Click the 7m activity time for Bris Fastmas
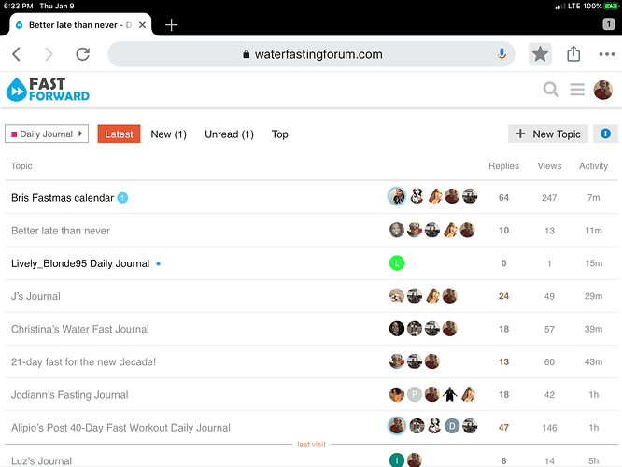Viewport: 622px width, 467px height. 593,198
